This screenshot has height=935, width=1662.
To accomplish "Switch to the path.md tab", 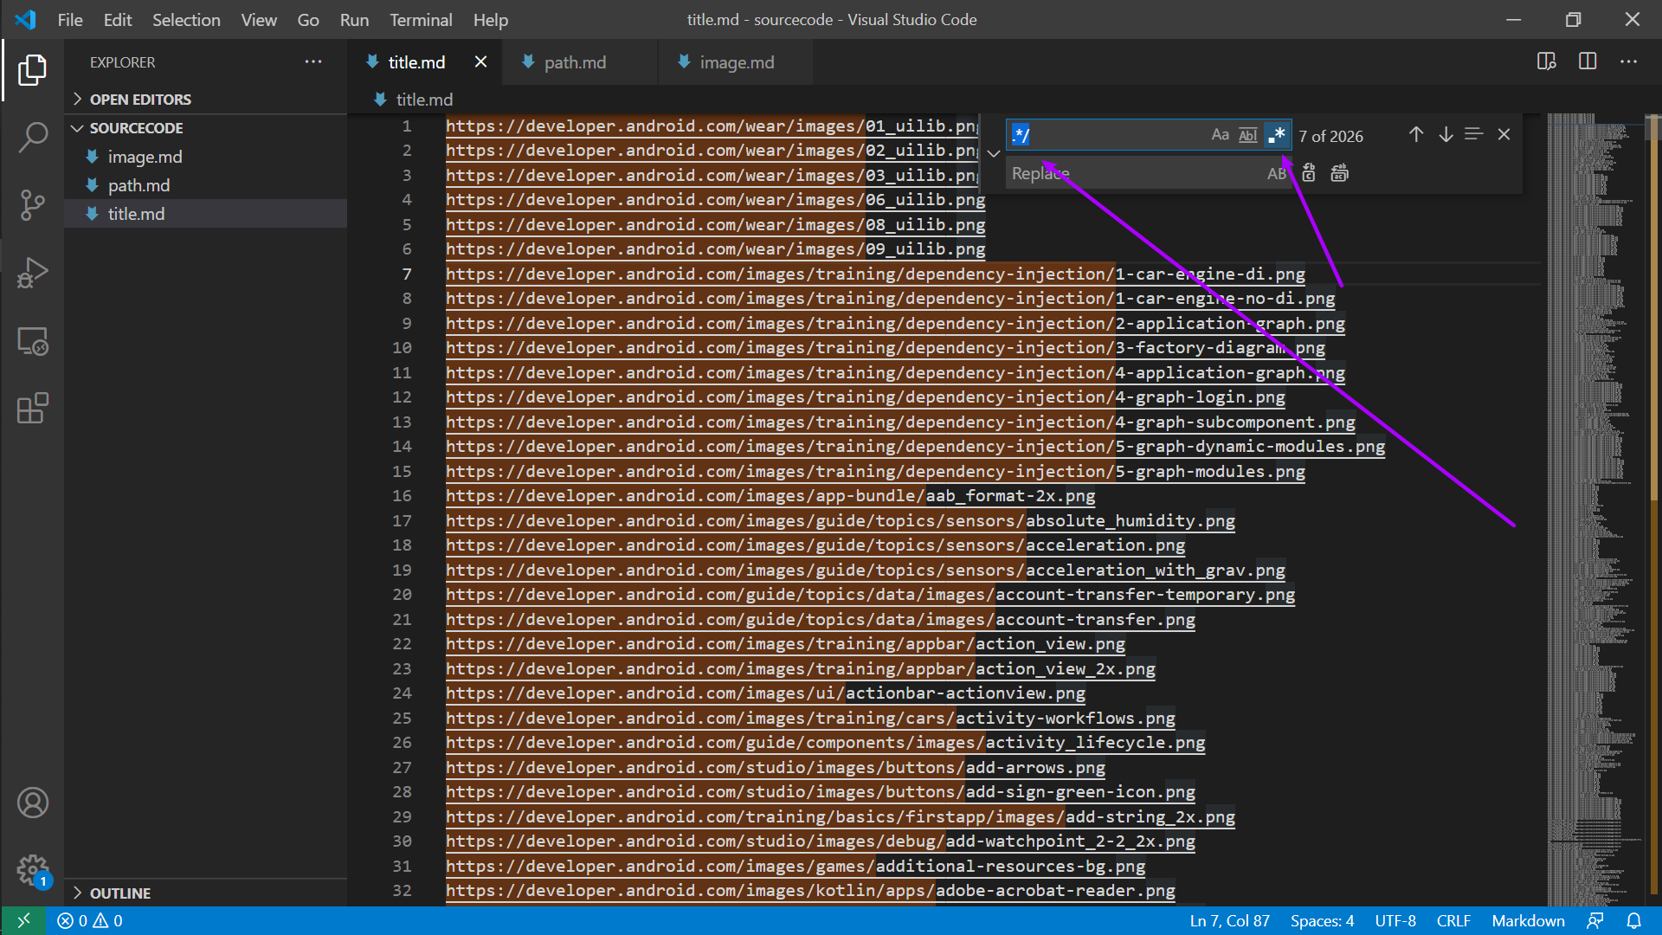I will point(575,62).
